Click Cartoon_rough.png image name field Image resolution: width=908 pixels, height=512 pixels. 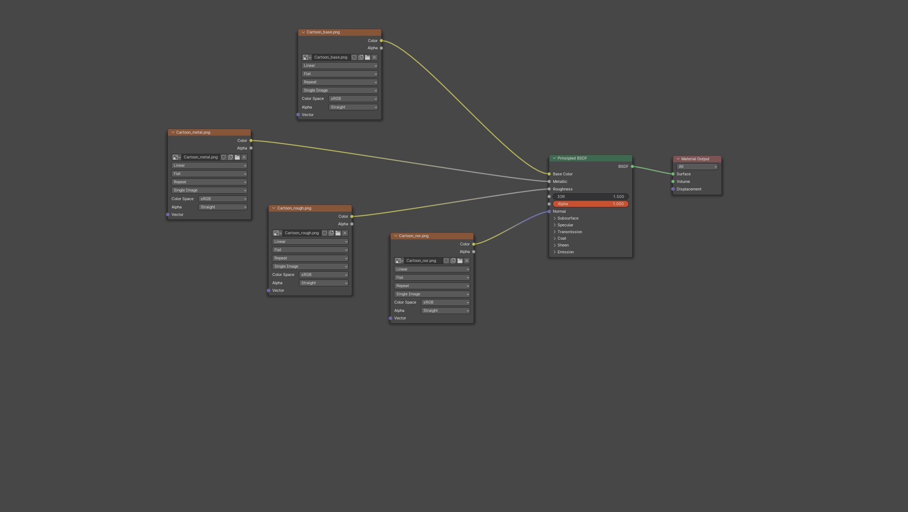point(301,233)
